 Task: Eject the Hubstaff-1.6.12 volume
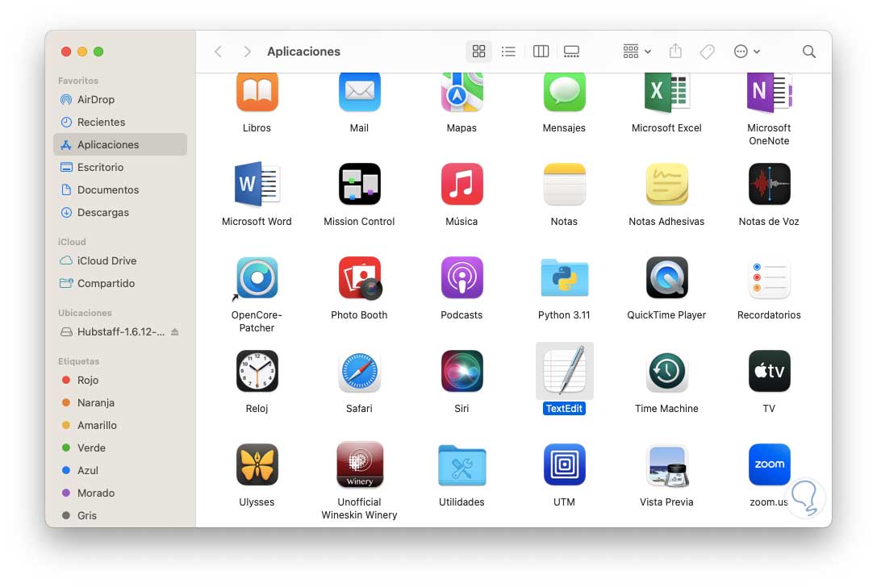coord(175,332)
